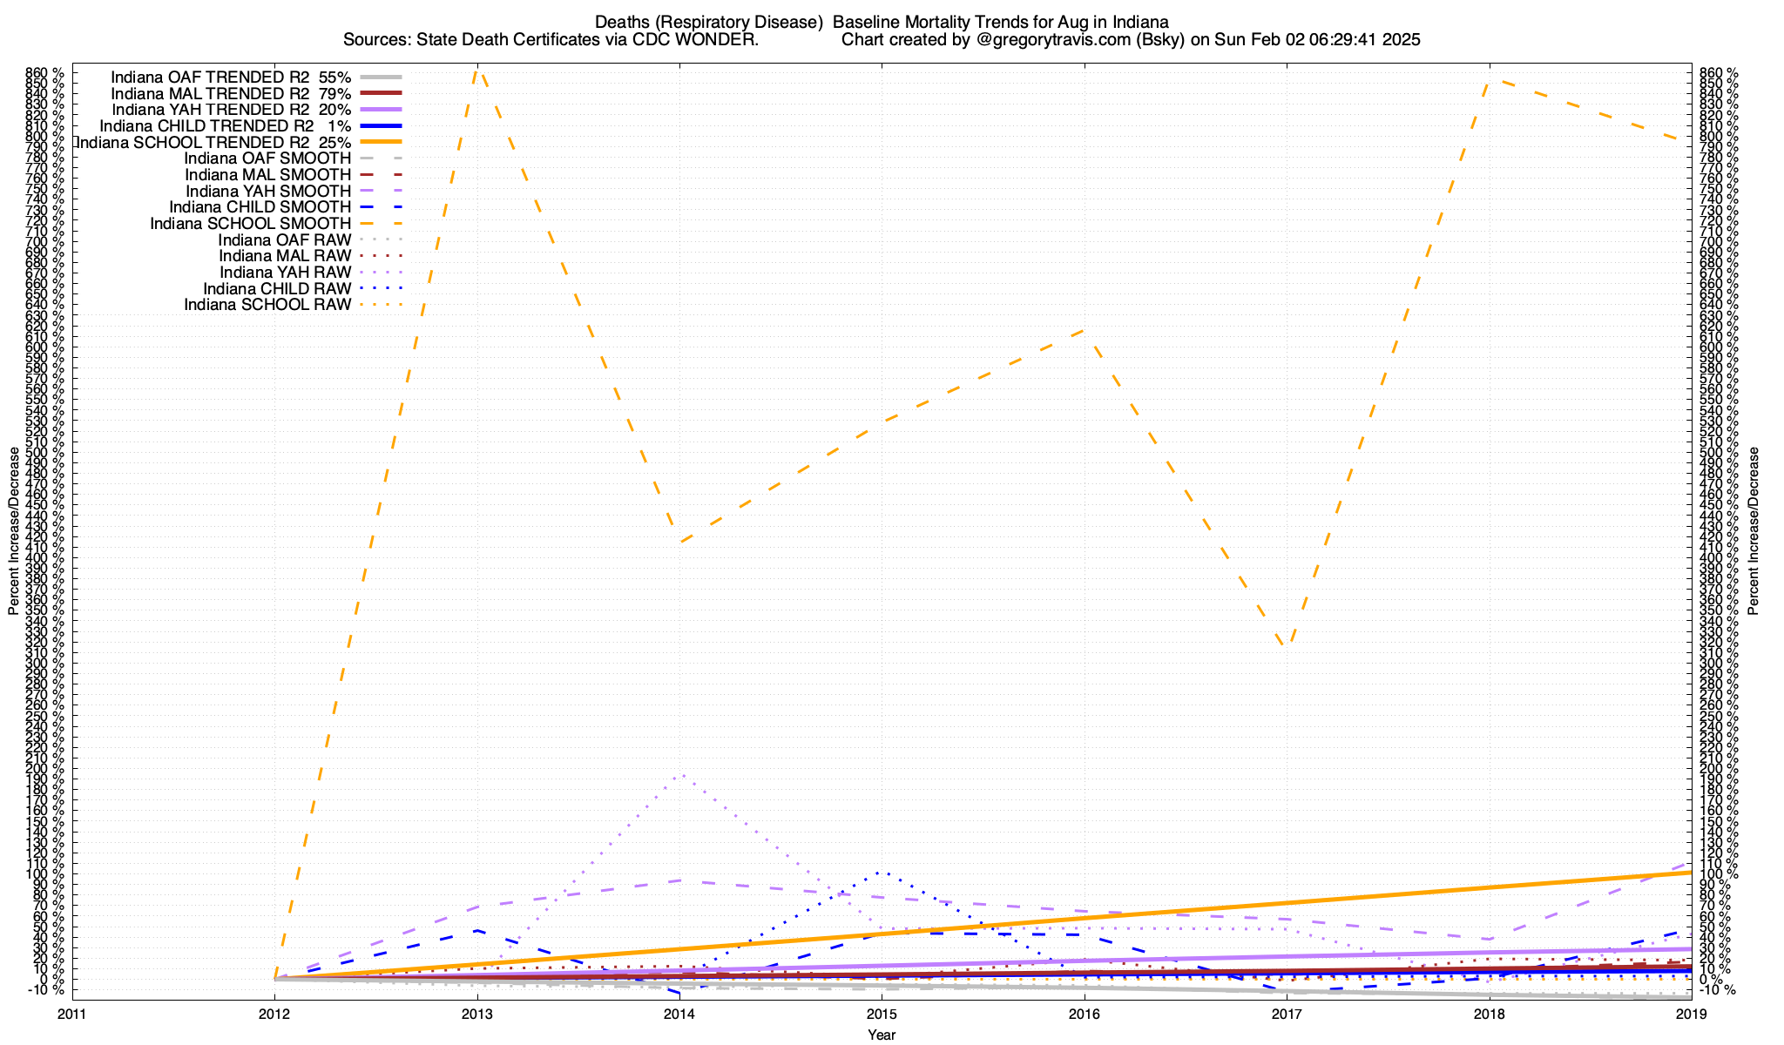Image resolution: width=1784 pixels, height=1045 pixels.
Task: Select the Indiana SCHOOL SMOOTH legend label
Action: [x=250, y=224]
